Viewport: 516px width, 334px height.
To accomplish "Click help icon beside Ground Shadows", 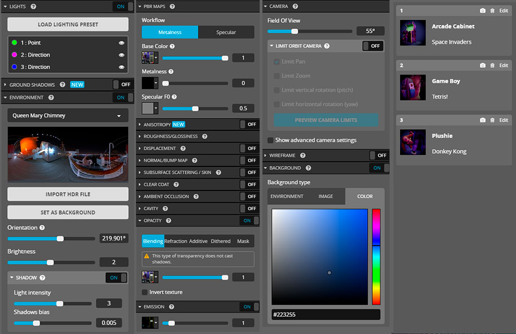I will point(62,85).
